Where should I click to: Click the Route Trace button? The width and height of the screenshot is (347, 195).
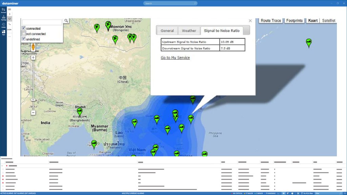[x=271, y=21]
